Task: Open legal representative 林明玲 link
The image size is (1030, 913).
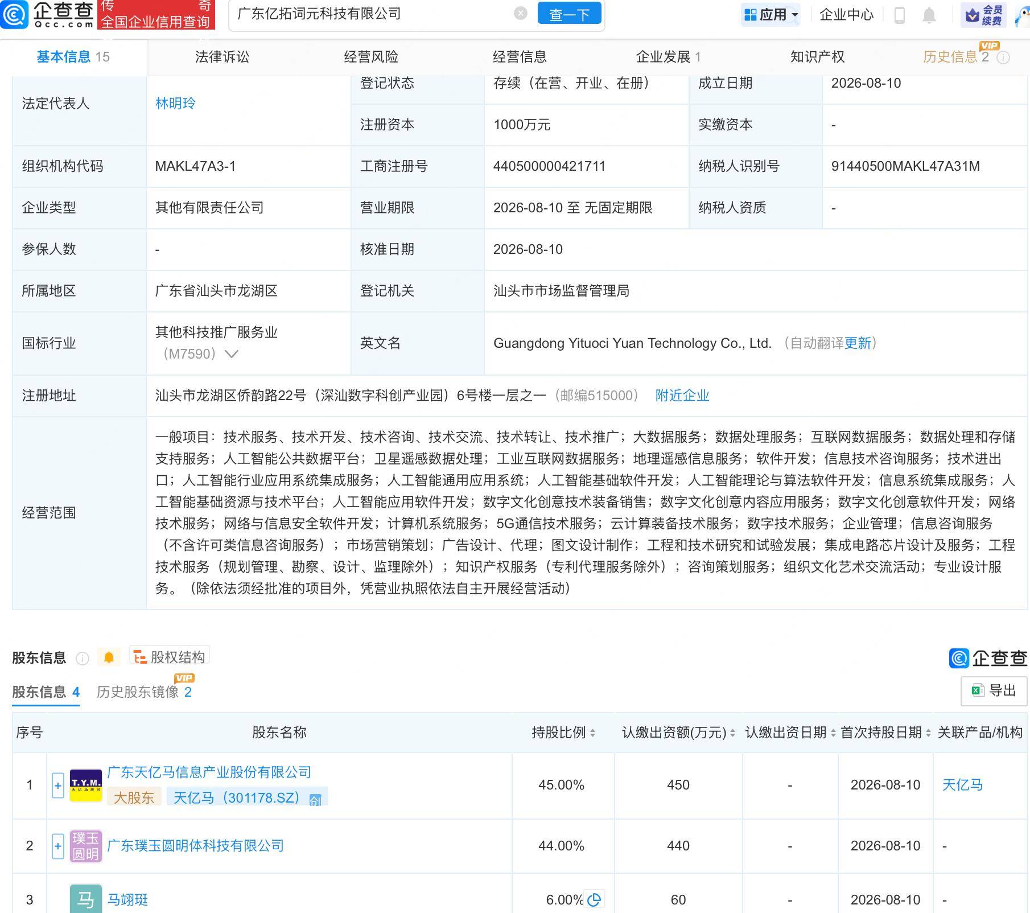Action: pos(175,103)
